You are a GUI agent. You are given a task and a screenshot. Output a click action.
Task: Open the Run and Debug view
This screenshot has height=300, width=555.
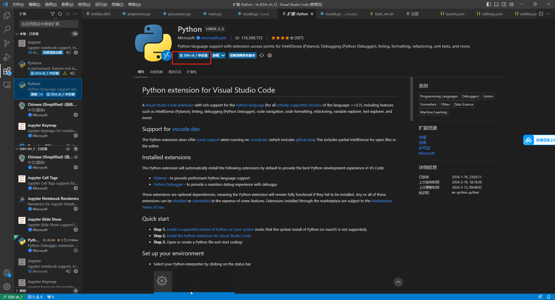pos(7,57)
